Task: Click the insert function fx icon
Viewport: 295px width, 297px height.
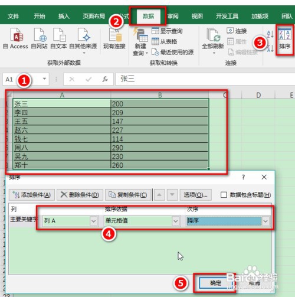Action: pos(105,79)
